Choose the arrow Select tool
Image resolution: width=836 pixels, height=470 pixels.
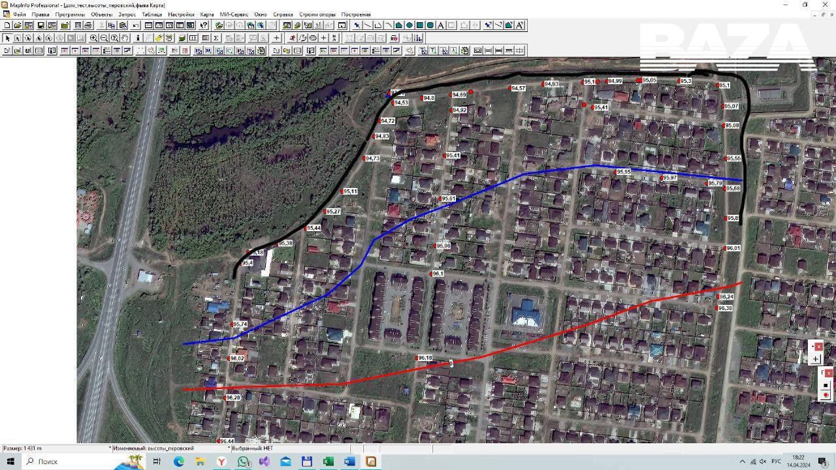coord(7,38)
